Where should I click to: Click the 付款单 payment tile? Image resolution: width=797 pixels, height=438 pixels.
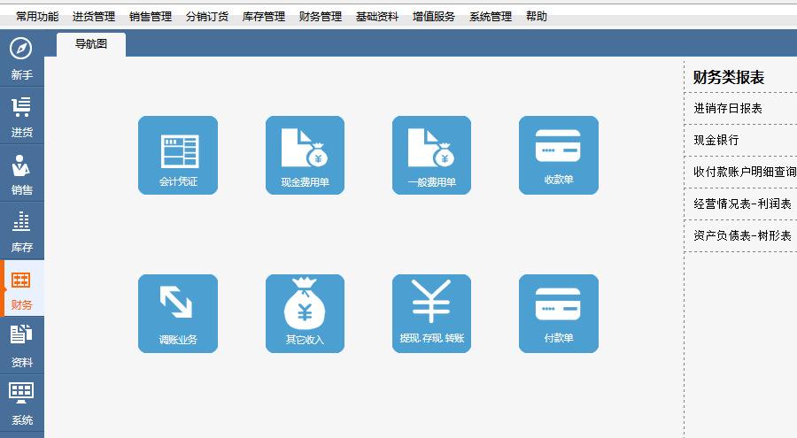tap(558, 313)
